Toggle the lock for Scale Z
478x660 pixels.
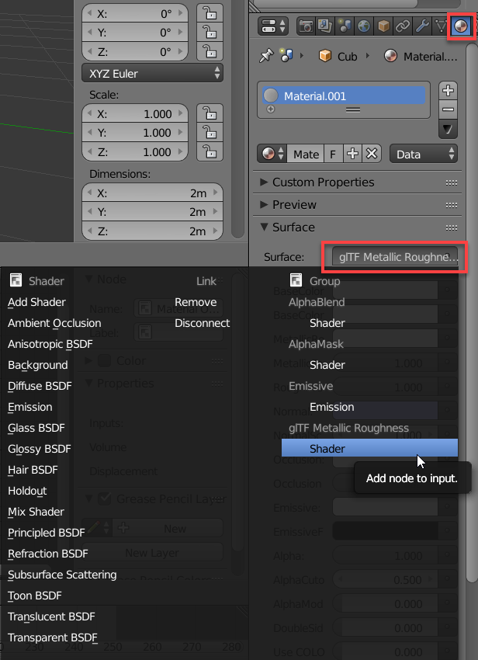click(210, 152)
